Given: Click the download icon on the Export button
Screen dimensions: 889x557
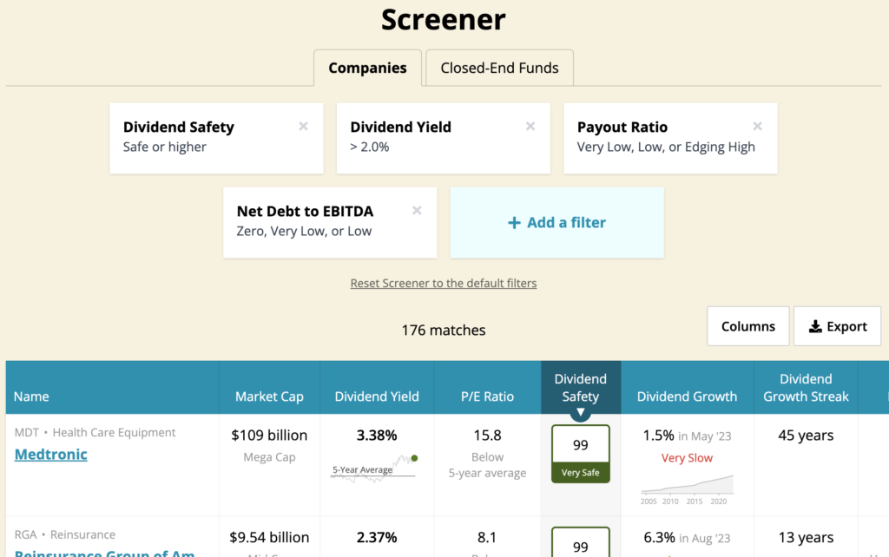Looking at the screenshot, I should click(x=814, y=325).
